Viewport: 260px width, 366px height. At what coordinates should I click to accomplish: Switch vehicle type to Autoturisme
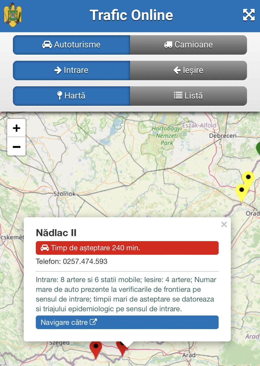click(x=71, y=45)
